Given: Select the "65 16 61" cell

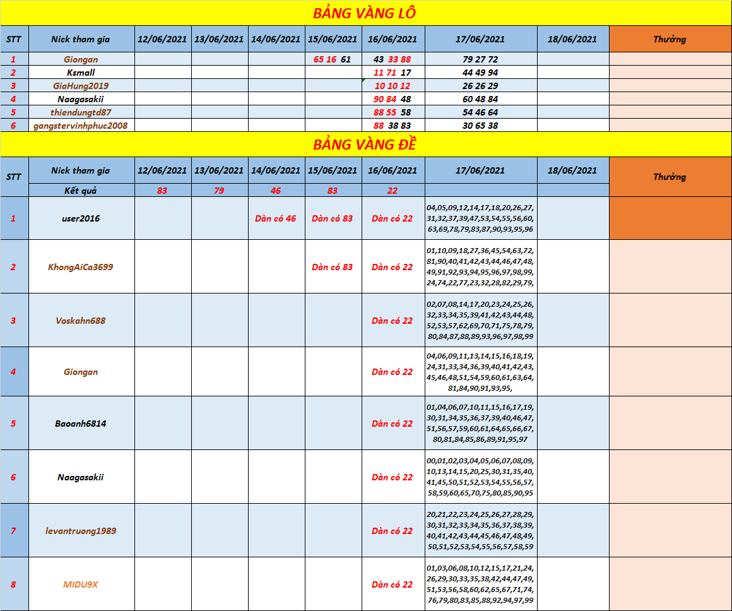Looking at the screenshot, I should click(x=333, y=59).
